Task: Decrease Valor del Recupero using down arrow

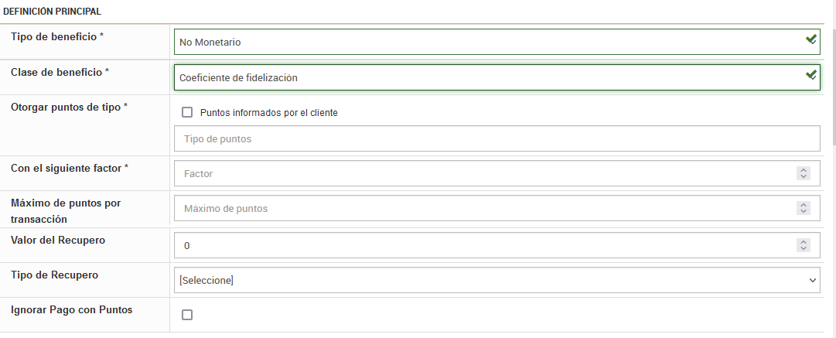Action: coord(804,248)
